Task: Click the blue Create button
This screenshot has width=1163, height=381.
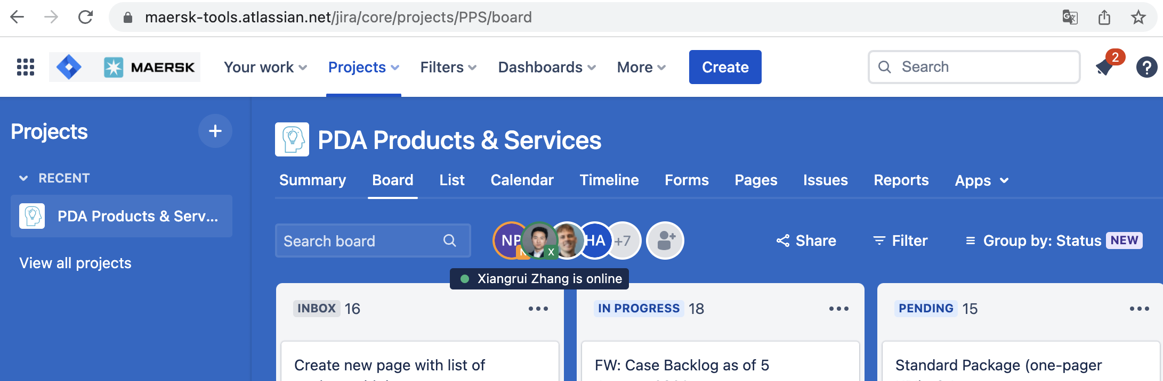Action: click(725, 67)
